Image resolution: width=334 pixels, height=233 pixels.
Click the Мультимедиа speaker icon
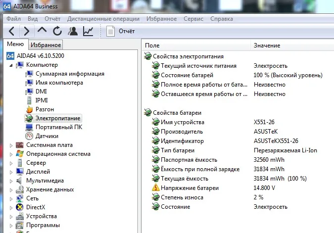tap(19, 181)
